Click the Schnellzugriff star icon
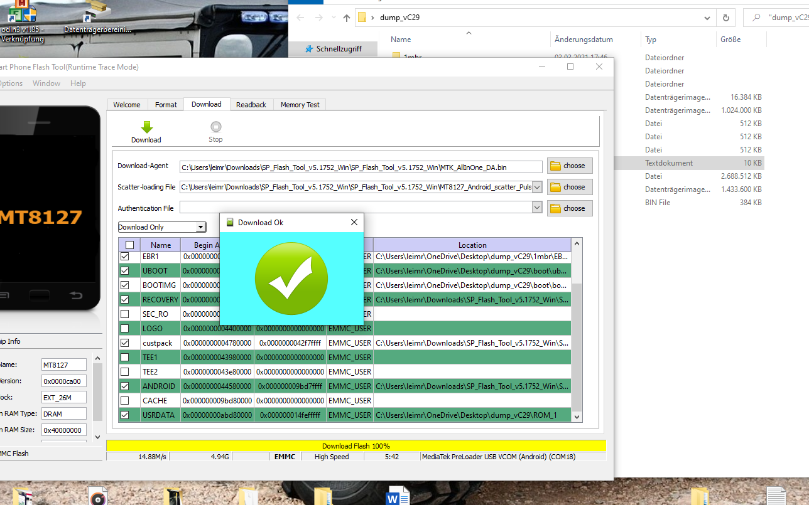809x505 pixels. (308, 48)
